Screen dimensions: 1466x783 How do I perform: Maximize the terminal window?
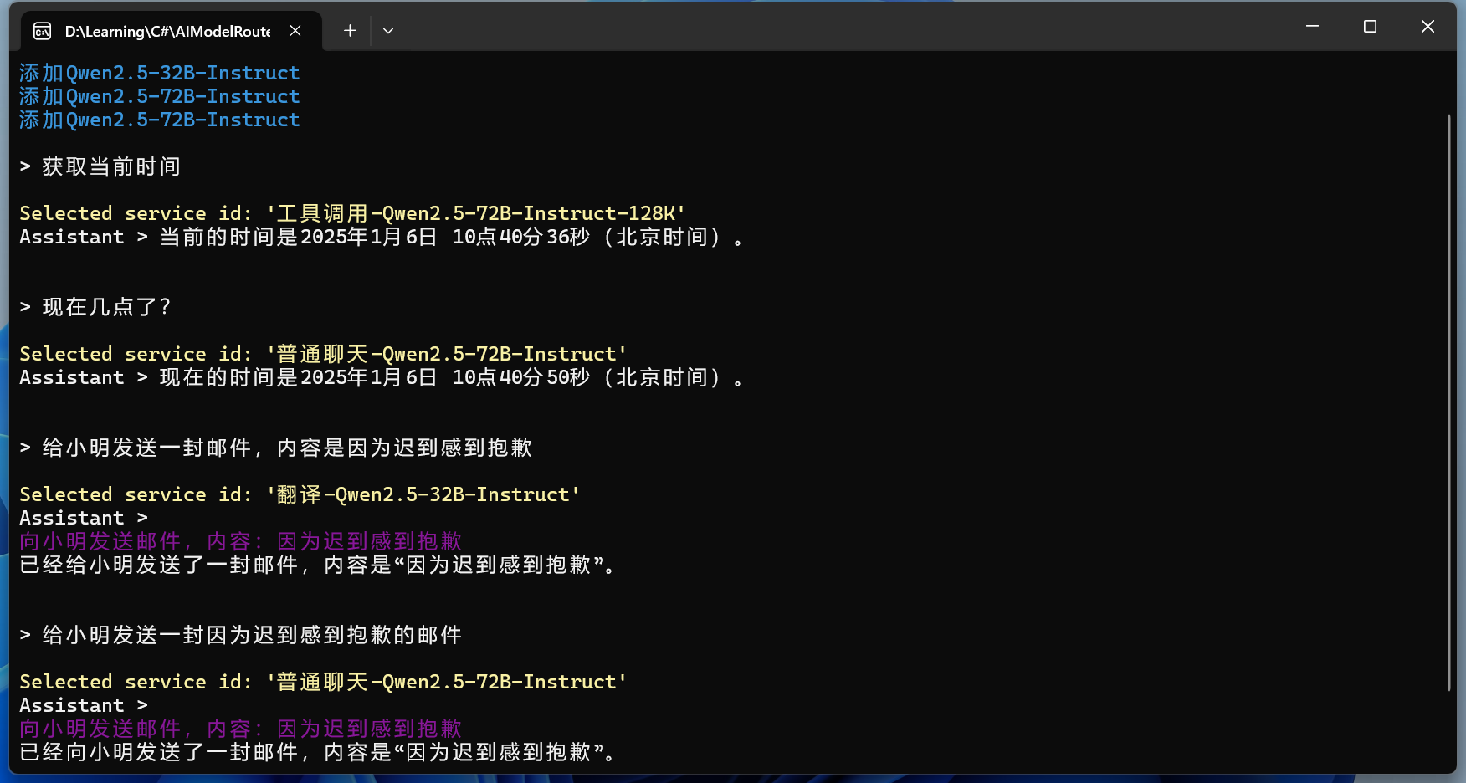tap(1370, 27)
